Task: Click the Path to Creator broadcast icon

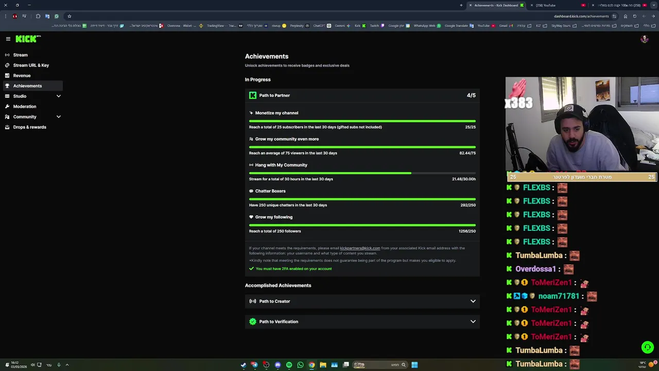Action: point(253,301)
